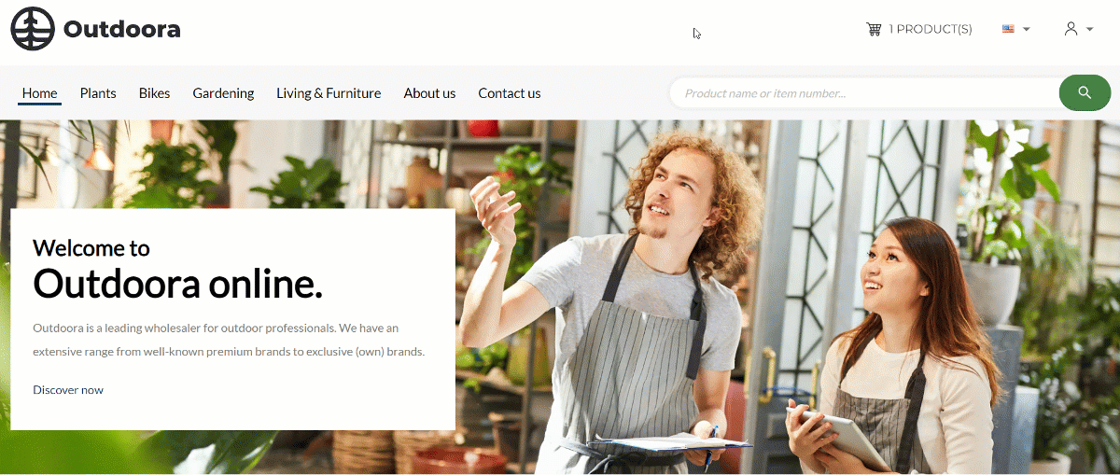Image resolution: width=1120 pixels, height=475 pixels.
Task: Focus the product name search field
Action: click(x=864, y=93)
